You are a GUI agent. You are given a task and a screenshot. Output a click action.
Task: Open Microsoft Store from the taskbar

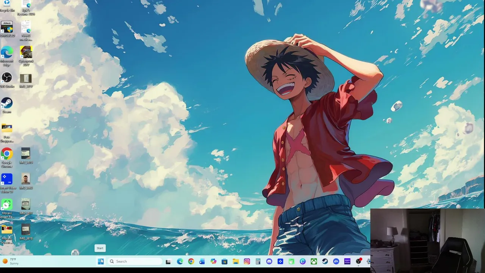point(224,261)
